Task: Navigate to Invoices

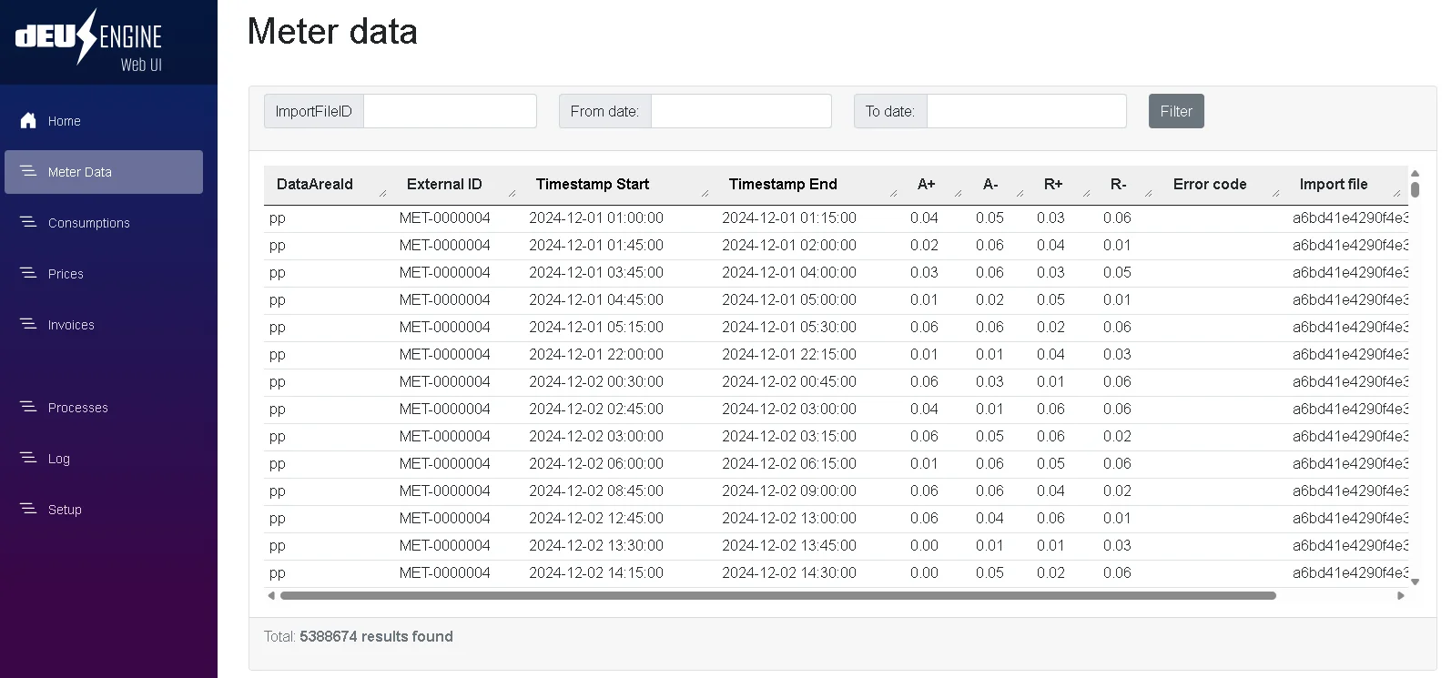Action: click(x=104, y=325)
